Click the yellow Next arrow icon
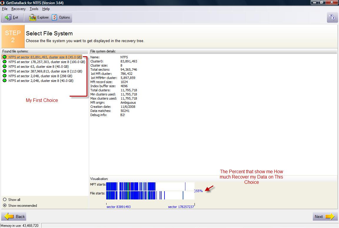The image size is (339, 228). click(330, 216)
